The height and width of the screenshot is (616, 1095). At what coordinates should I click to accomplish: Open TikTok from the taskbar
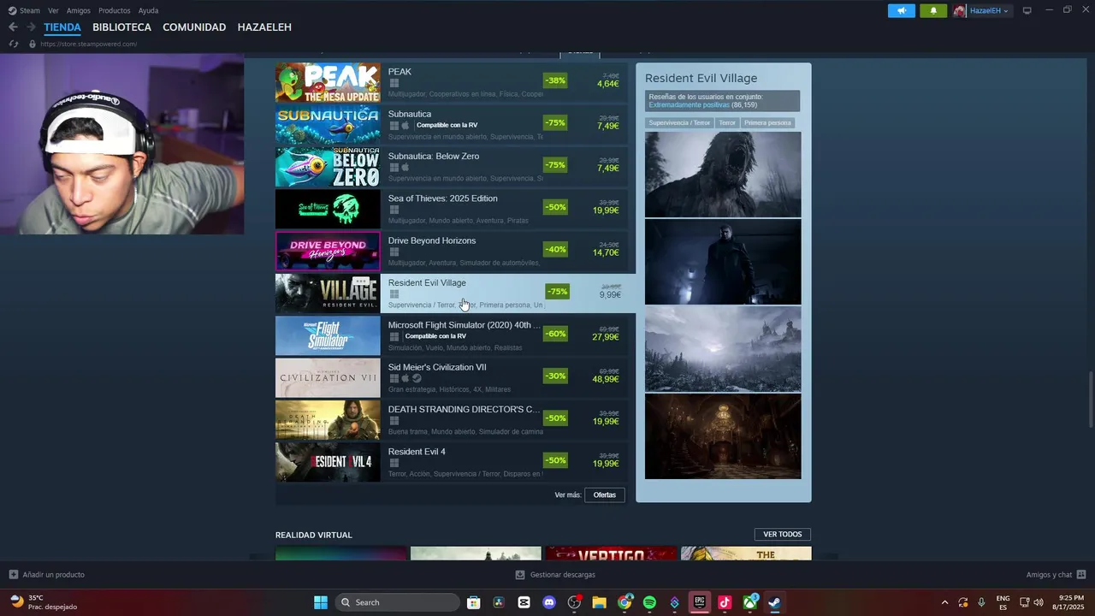pos(725,602)
